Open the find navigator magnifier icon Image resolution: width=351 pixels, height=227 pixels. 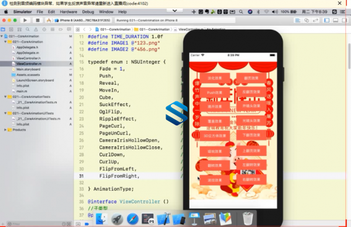(x=27, y=29)
